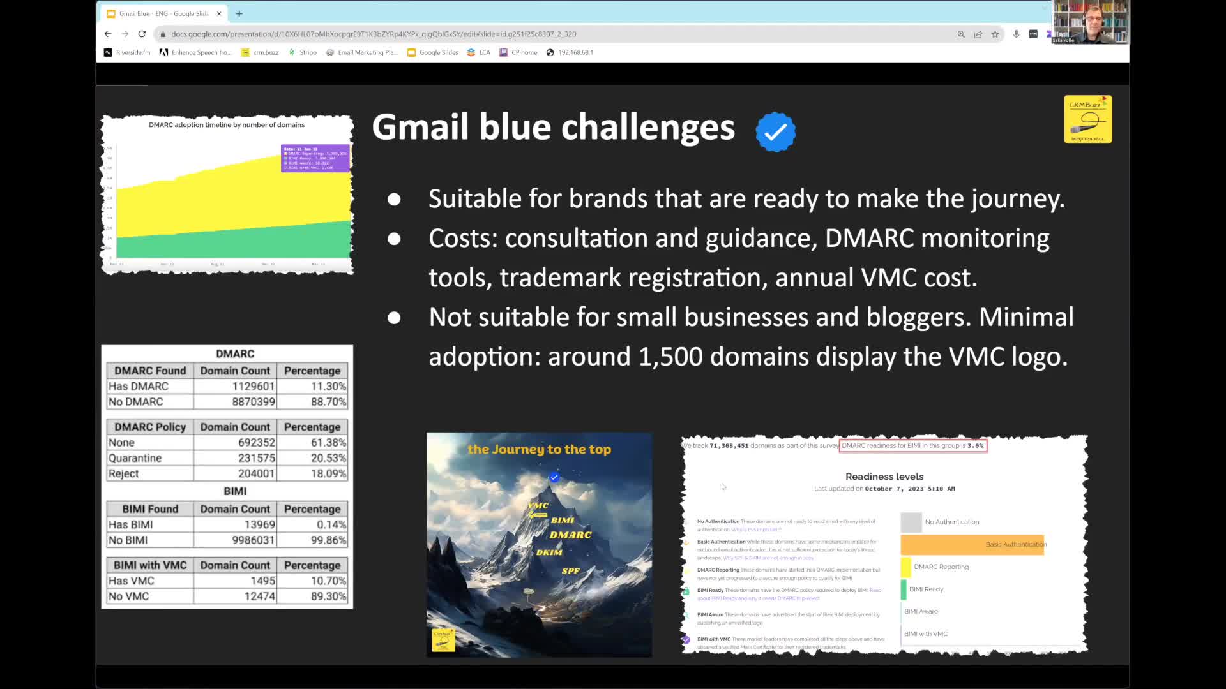This screenshot has height=689, width=1226.
Task: Select the Gmail Blue - ENG browser tab
Action: [164, 13]
